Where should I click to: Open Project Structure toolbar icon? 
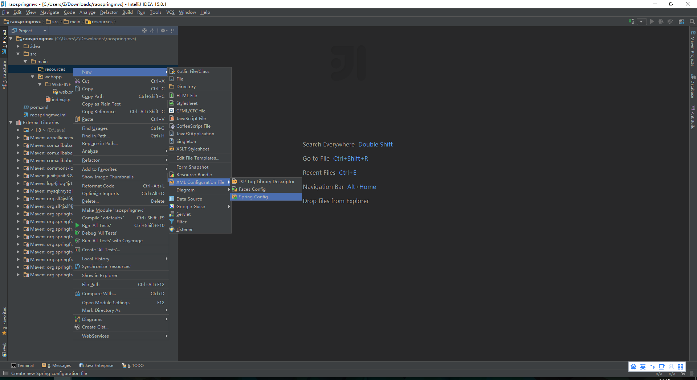click(x=681, y=22)
